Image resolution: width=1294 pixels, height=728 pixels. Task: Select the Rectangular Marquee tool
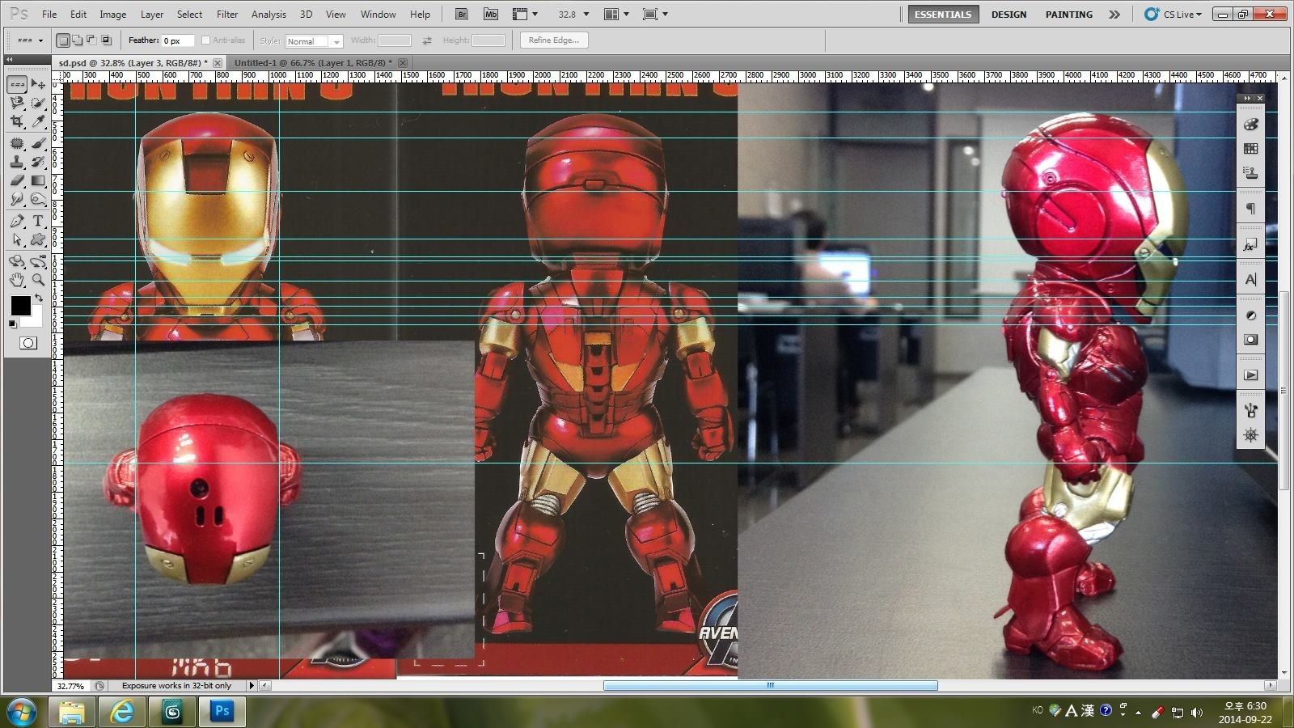pyautogui.click(x=17, y=84)
